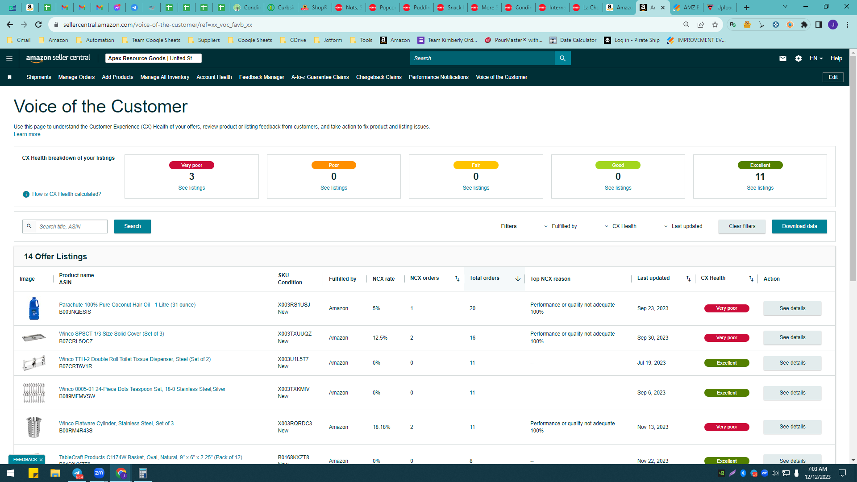Open the Seller Central hamburger menu
857x482 pixels.
point(9,58)
